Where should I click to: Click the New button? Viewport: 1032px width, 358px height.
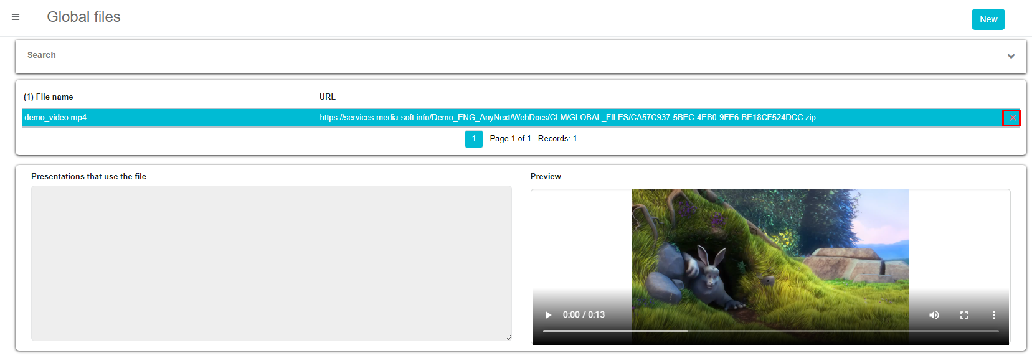click(x=988, y=19)
